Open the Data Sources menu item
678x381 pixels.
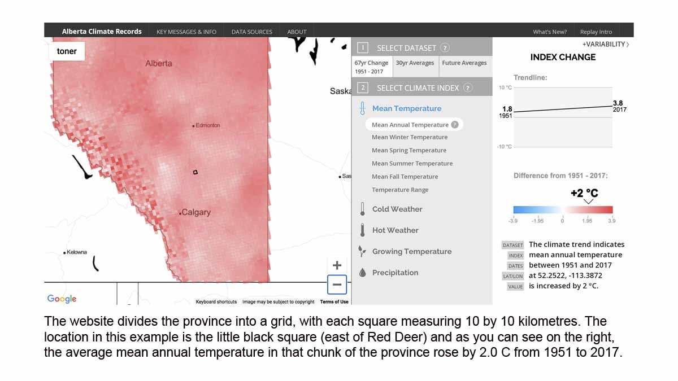(251, 32)
